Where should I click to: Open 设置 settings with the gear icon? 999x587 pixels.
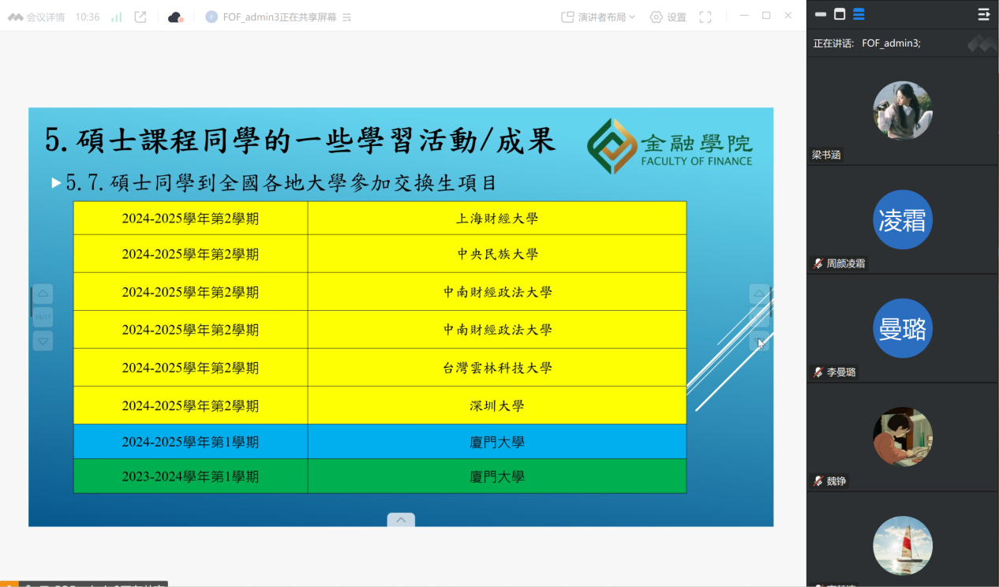[x=667, y=17]
